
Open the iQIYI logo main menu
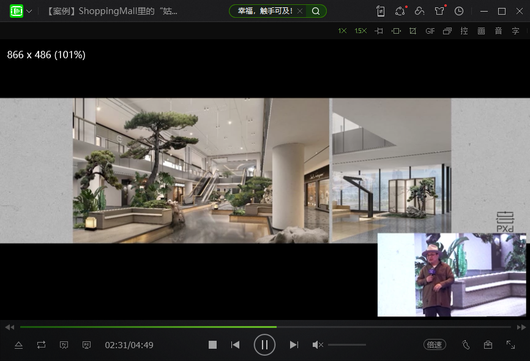click(x=17, y=11)
